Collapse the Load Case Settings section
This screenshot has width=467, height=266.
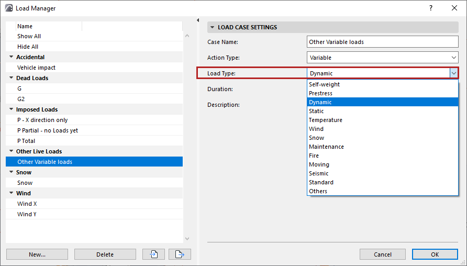click(212, 27)
